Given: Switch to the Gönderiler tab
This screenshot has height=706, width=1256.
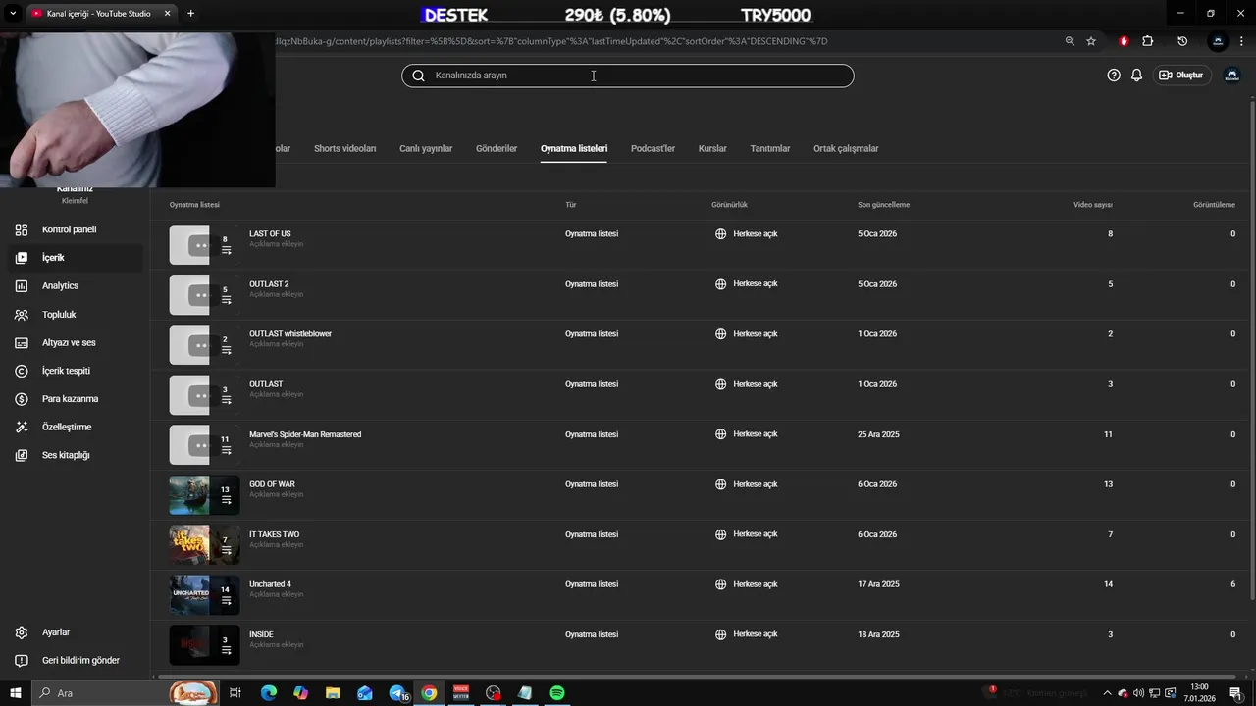Looking at the screenshot, I should [x=497, y=149].
